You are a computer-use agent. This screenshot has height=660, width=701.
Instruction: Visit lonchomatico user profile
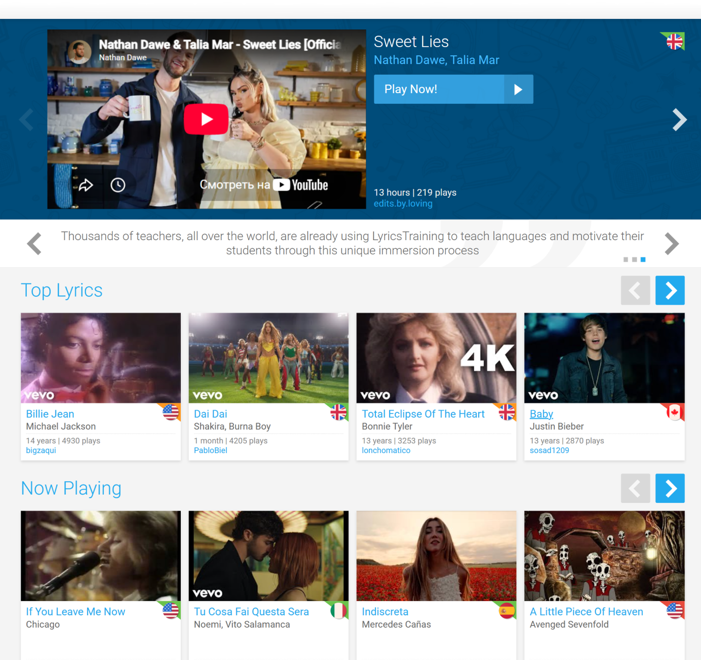click(386, 450)
